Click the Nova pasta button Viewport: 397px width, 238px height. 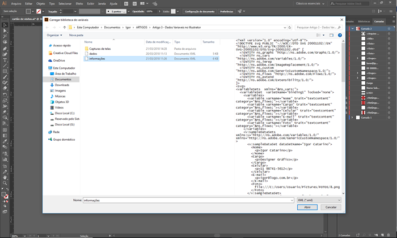[76, 35]
